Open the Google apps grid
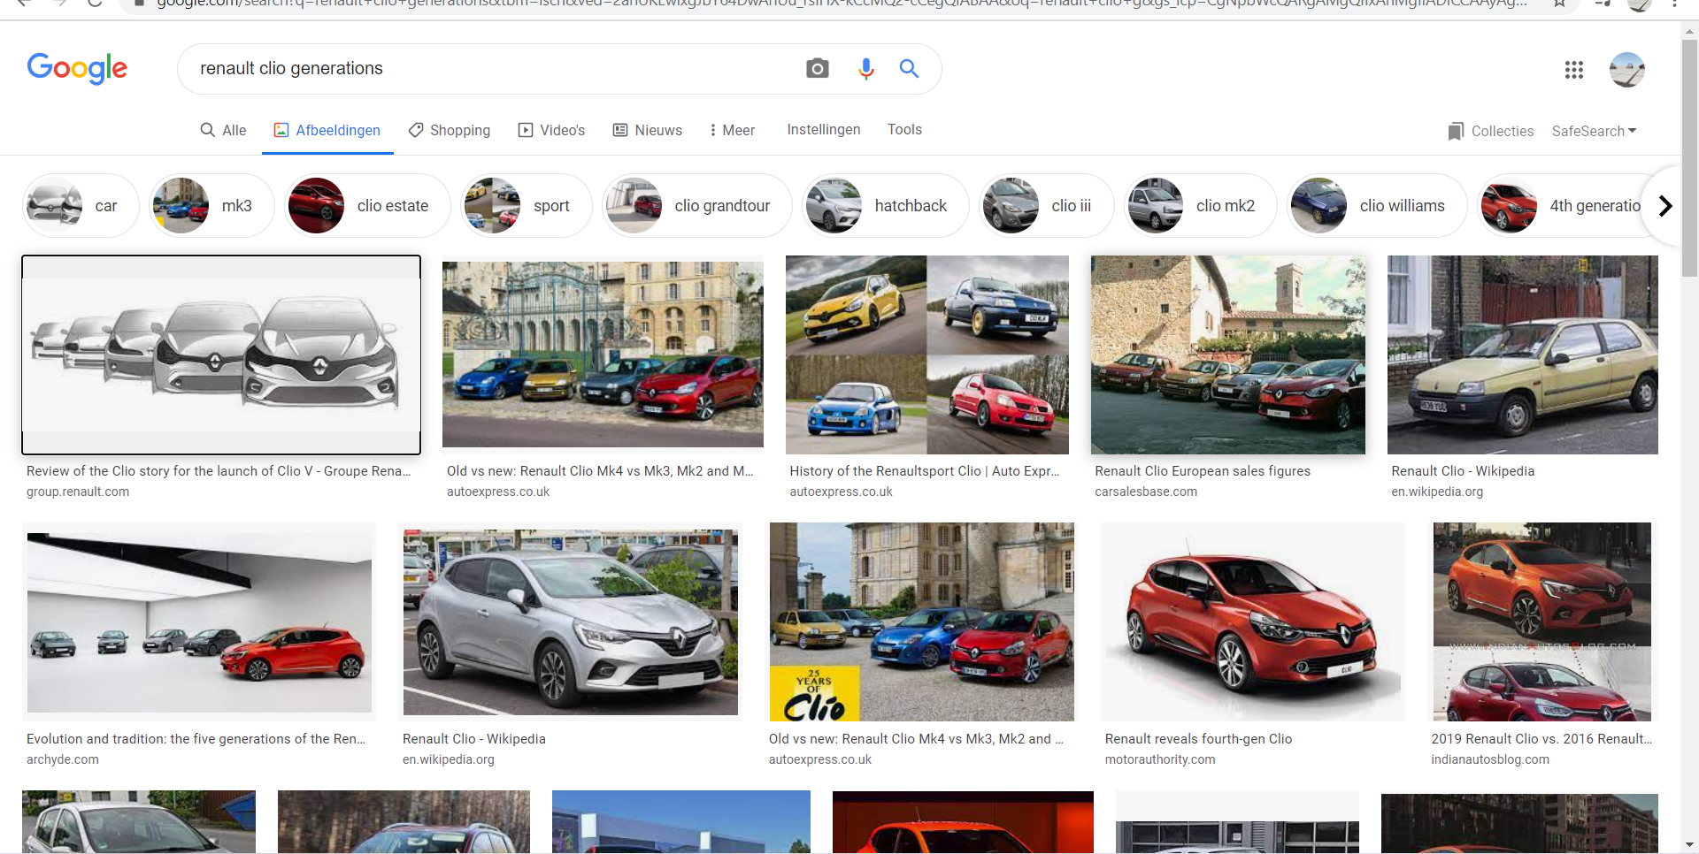The image size is (1699, 854). (x=1573, y=70)
